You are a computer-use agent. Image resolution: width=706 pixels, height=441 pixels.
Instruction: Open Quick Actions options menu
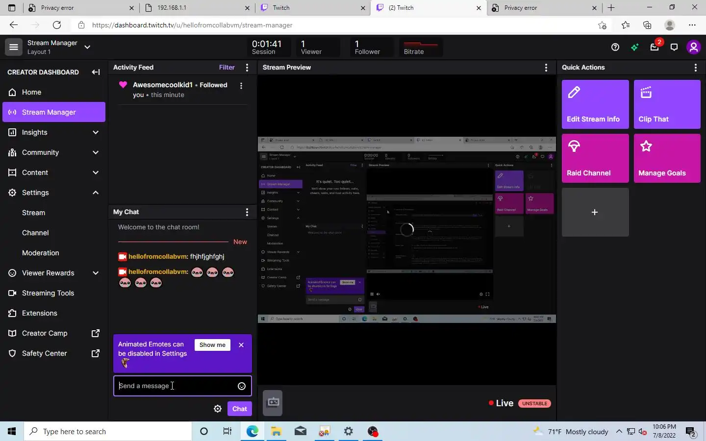[x=695, y=68]
